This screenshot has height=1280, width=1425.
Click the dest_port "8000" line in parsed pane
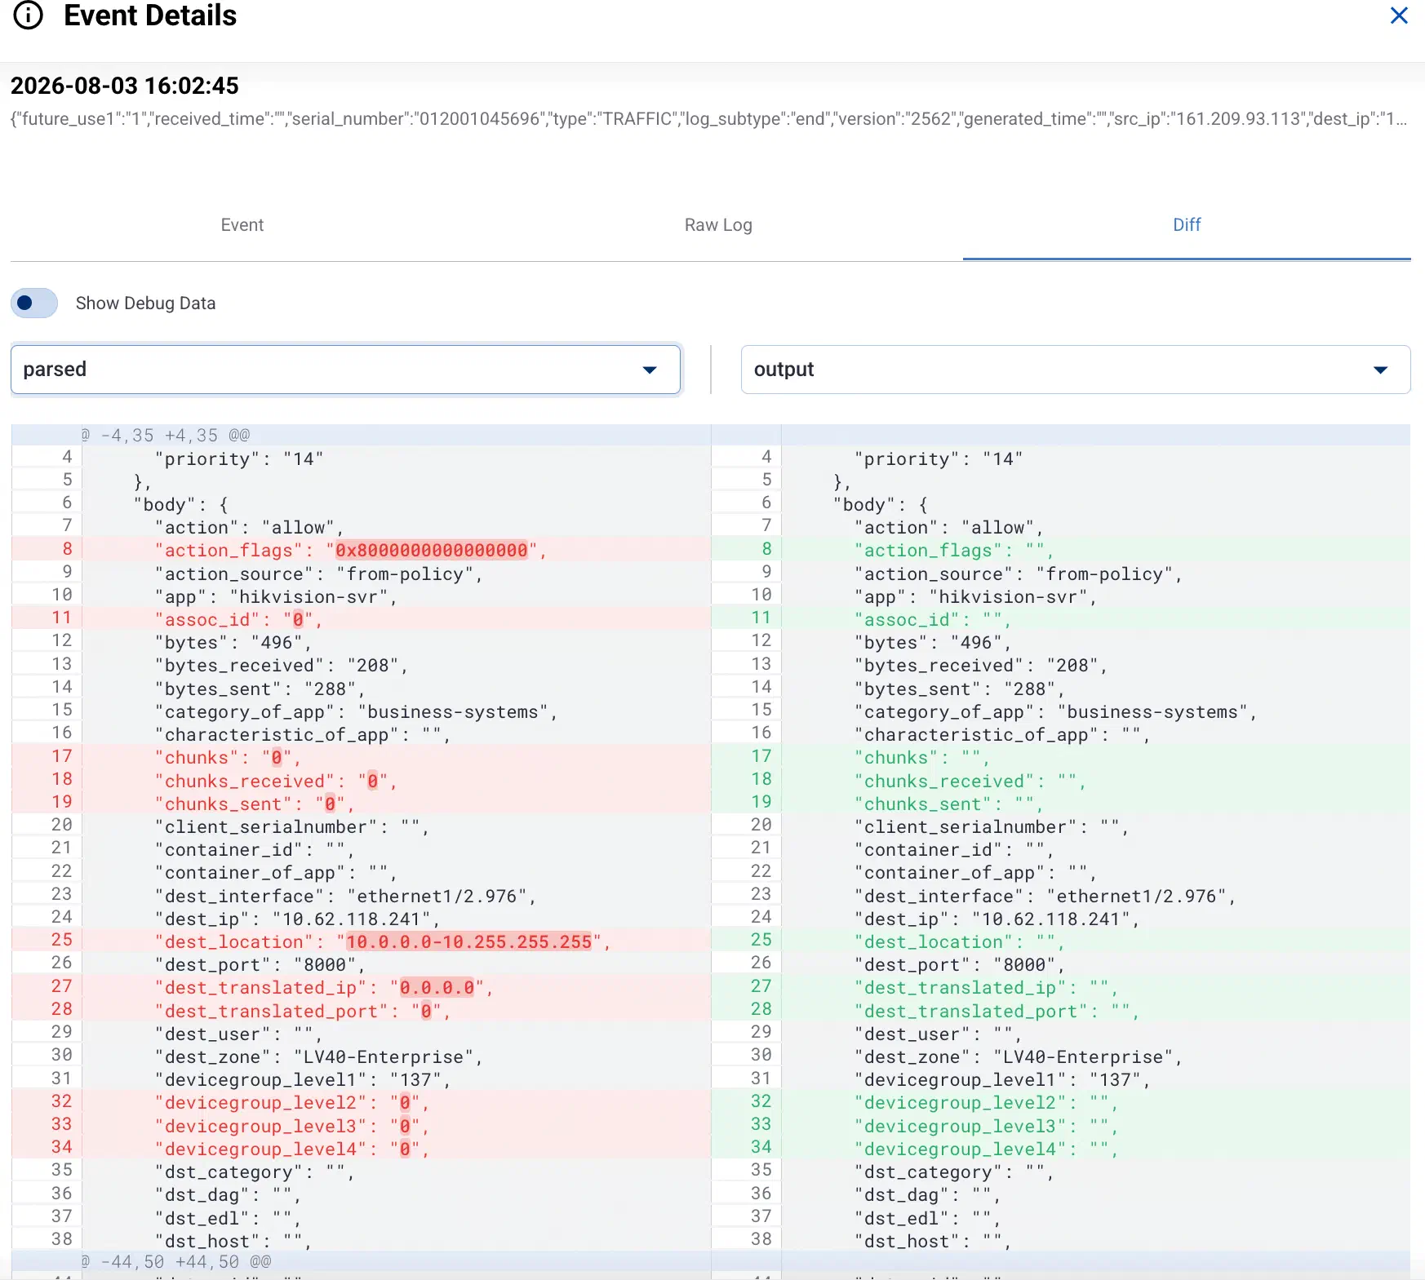tap(361, 964)
